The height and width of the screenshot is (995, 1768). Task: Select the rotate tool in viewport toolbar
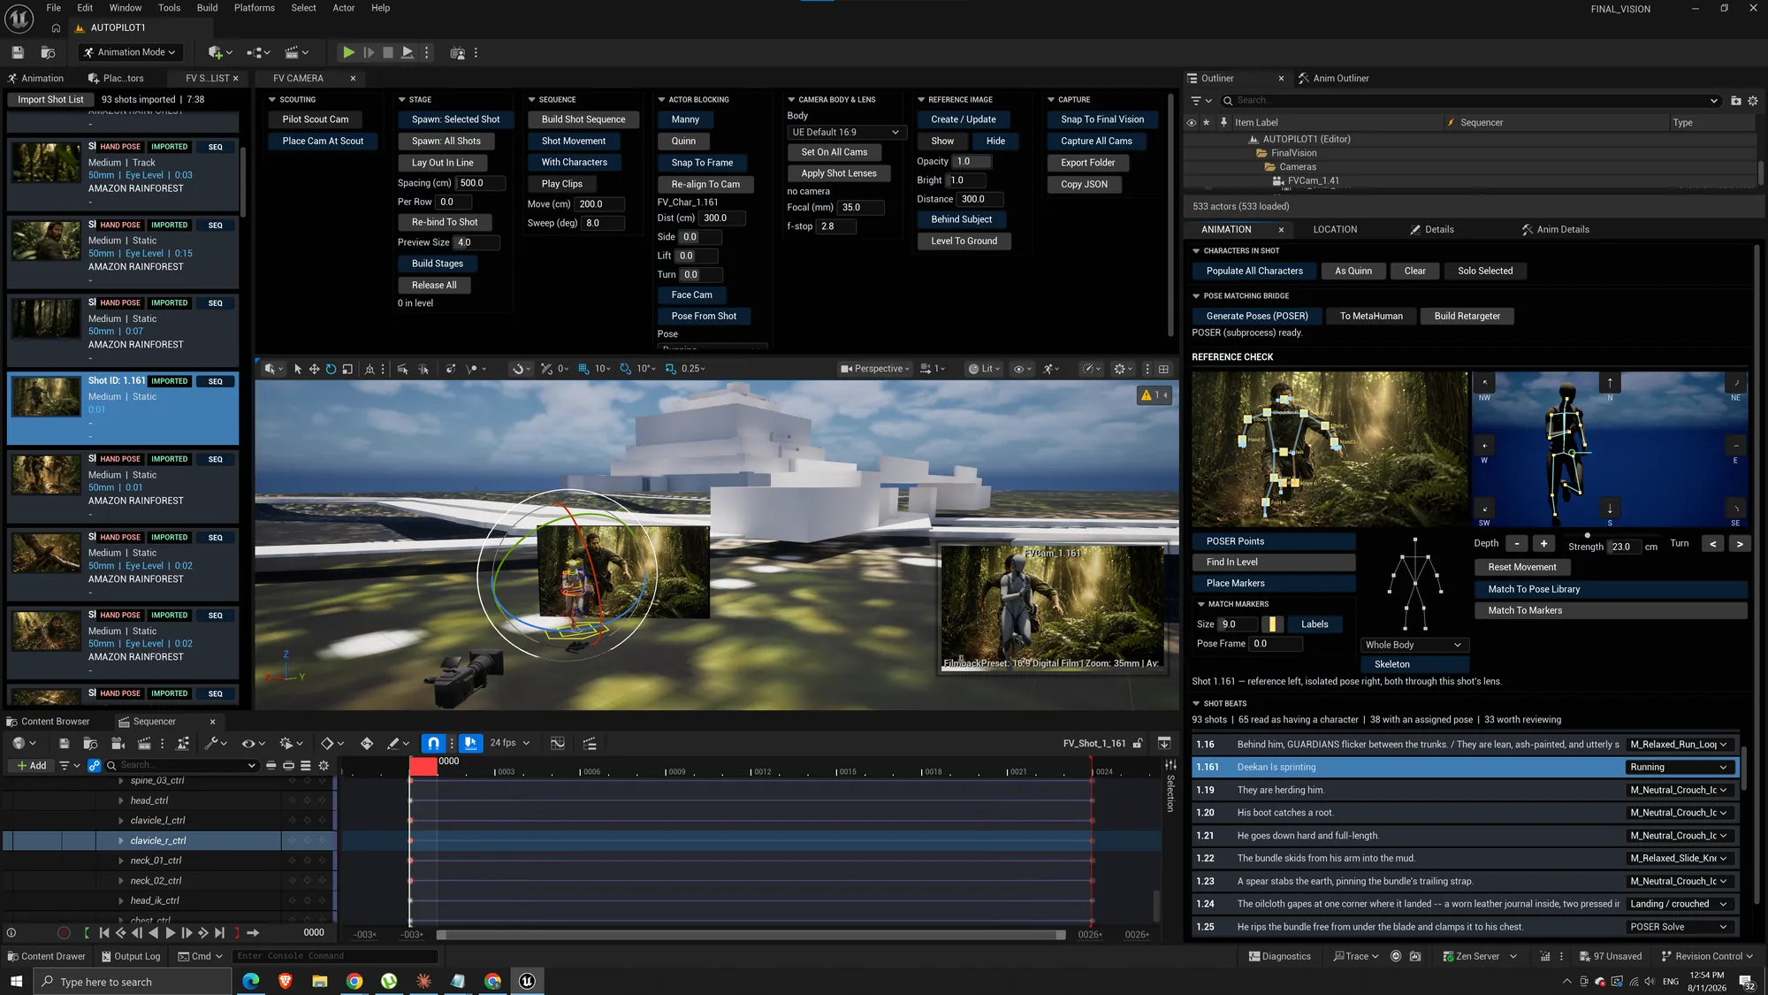coord(331,369)
